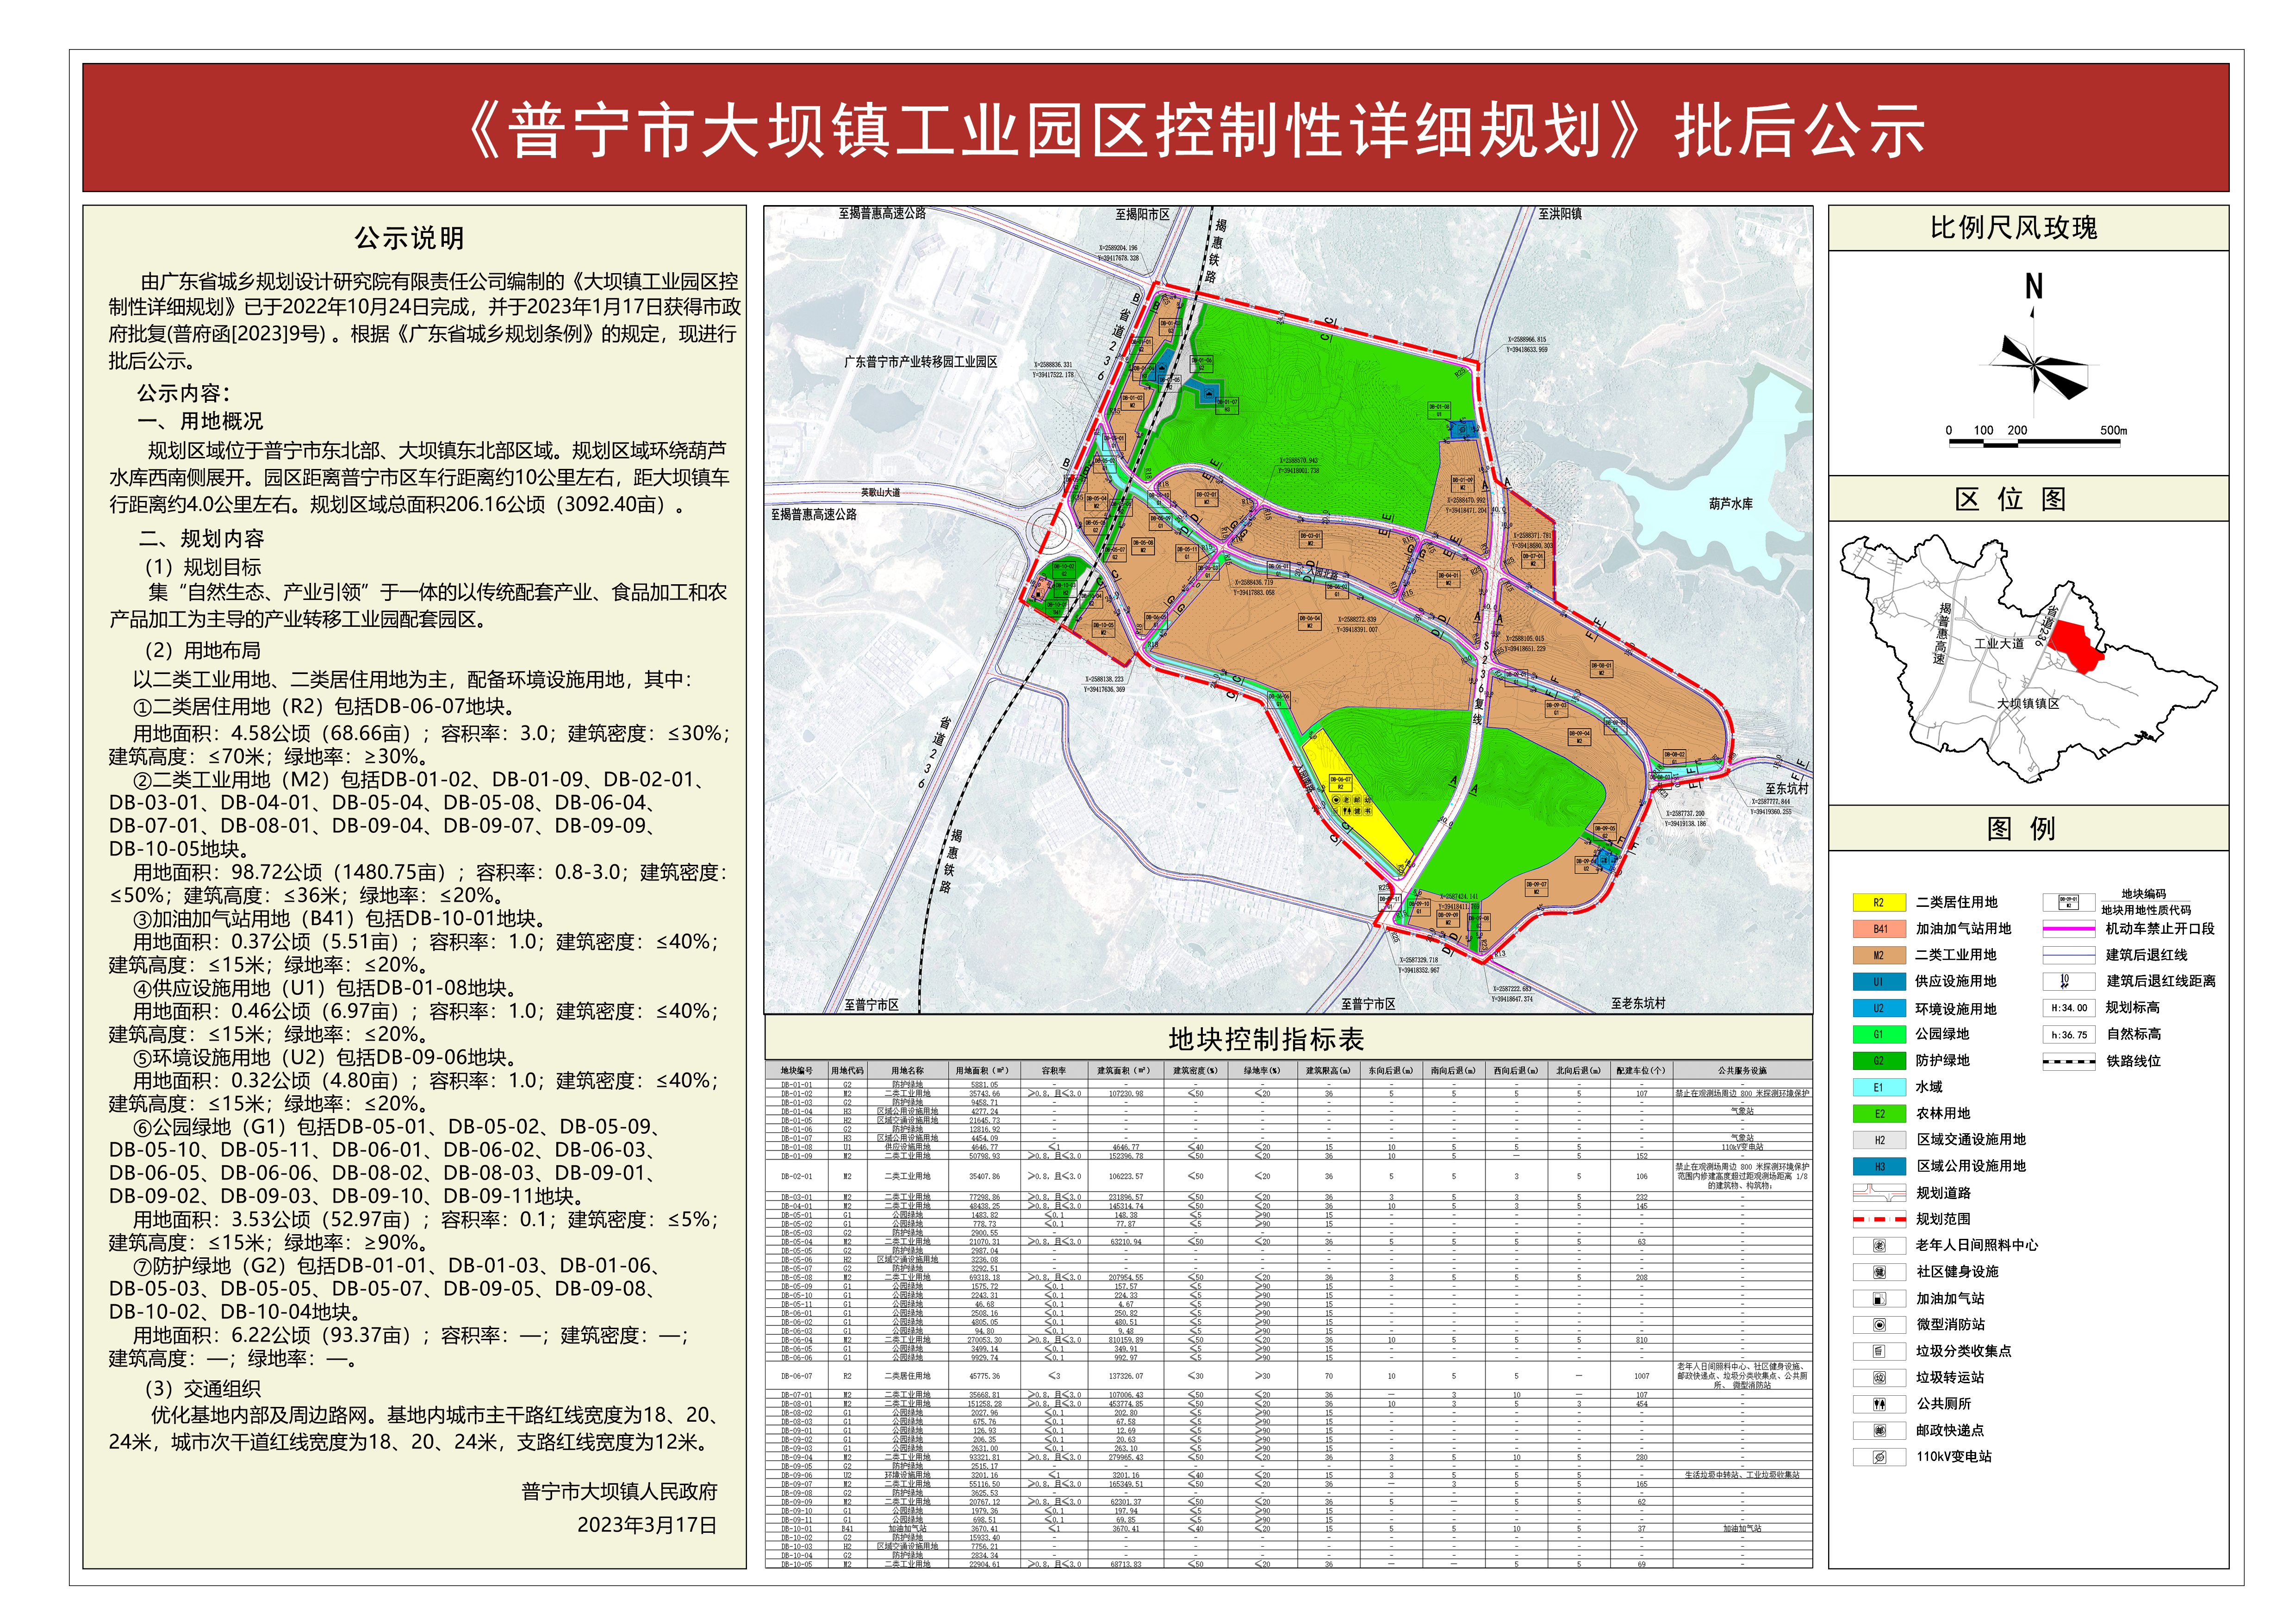The image size is (2296, 1624).
Task: Click the 110kV变电站 legend icon
Action: pyautogui.click(x=1879, y=1457)
